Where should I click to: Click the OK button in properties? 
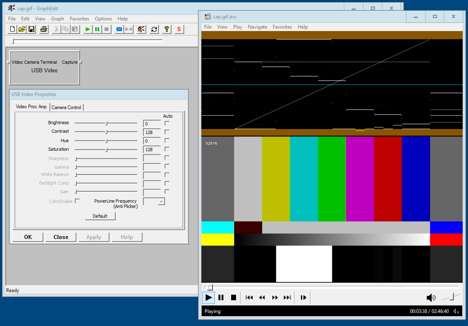point(28,237)
